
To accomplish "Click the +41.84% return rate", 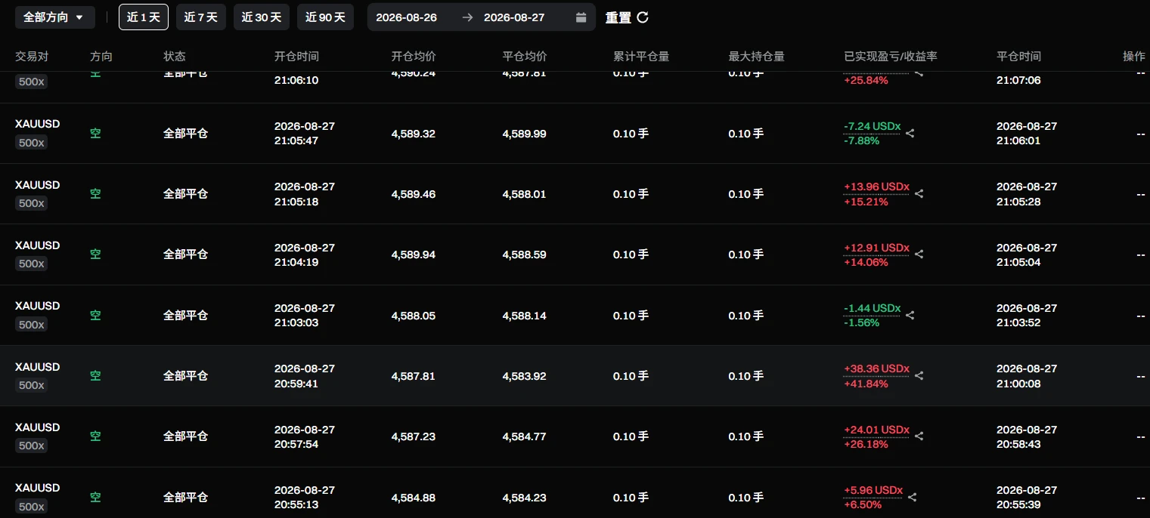I will pyautogui.click(x=866, y=384).
